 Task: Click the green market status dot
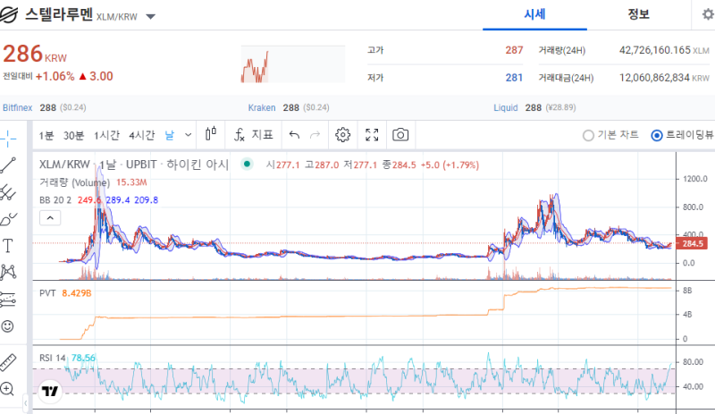pyautogui.click(x=247, y=164)
